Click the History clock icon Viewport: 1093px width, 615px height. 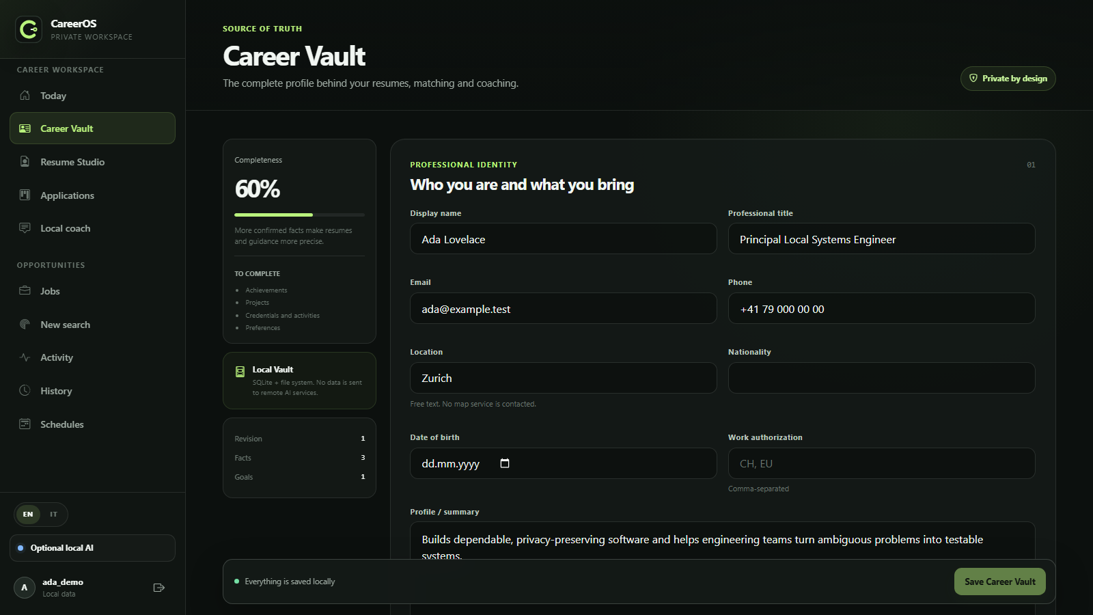(x=25, y=390)
